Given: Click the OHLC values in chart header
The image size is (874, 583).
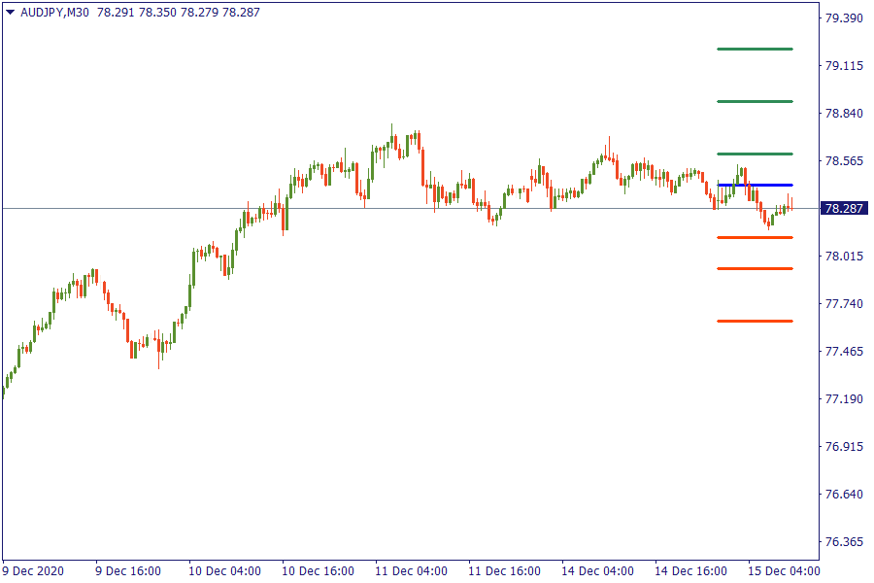Looking at the screenshot, I should click(179, 13).
